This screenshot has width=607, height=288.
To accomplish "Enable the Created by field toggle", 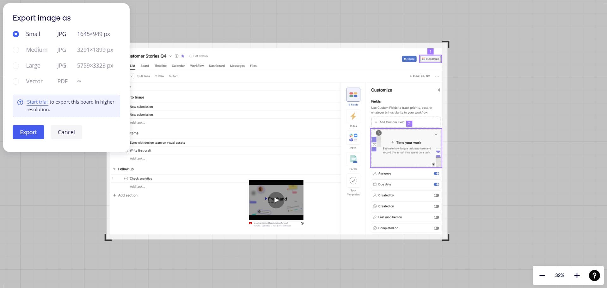I will coord(436,195).
